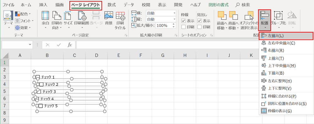Toggle 見出し 表示 headings checkbox
314x124 pixels.
pos(199,21)
